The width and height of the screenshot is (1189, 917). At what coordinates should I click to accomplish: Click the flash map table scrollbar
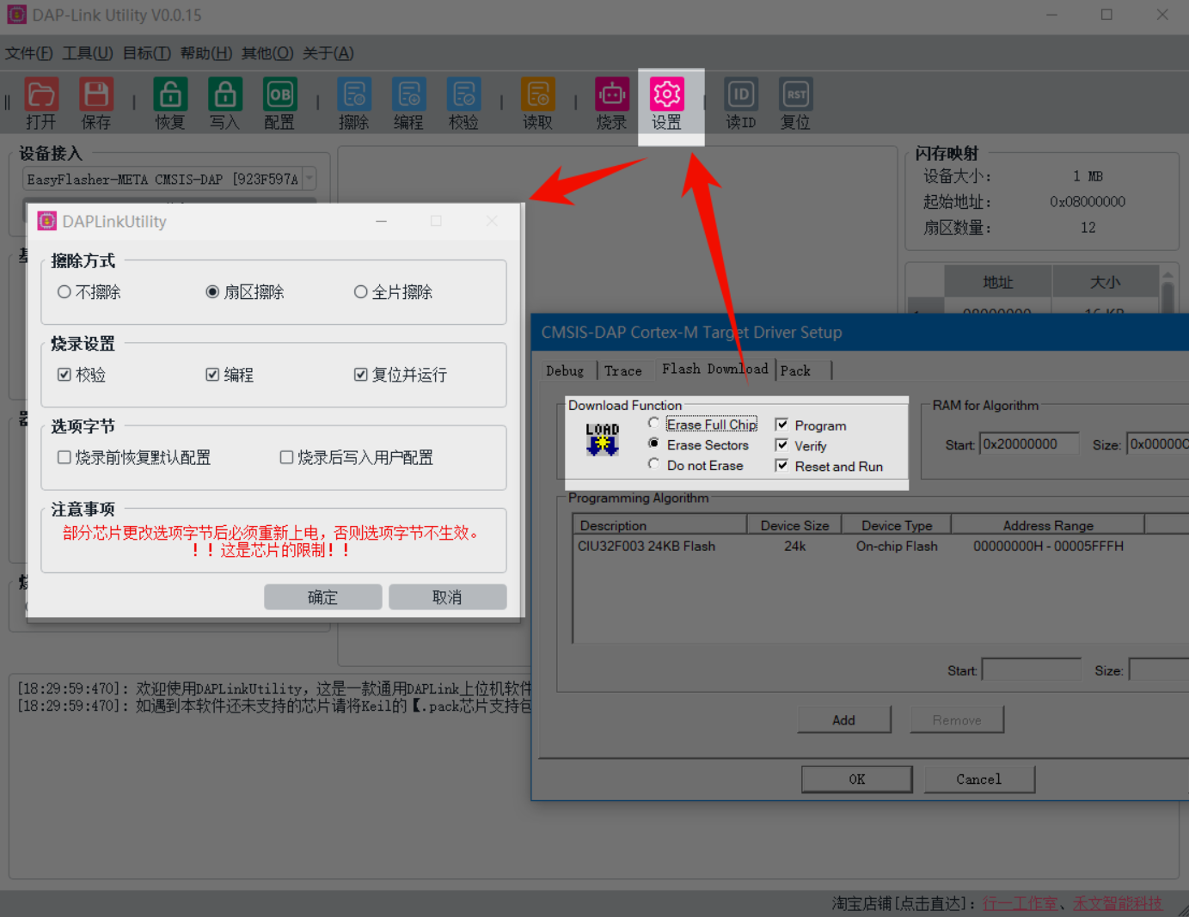tap(1168, 292)
